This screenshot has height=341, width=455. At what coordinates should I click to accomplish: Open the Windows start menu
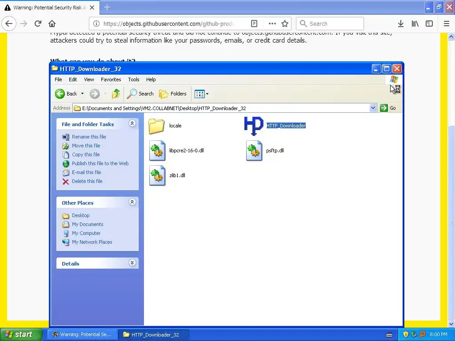[21, 334]
